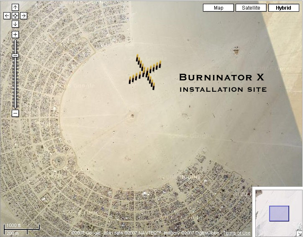The width and height of the screenshot is (303, 237).
Task: Click the 'Burninator X' title text
Action: (x=222, y=77)
